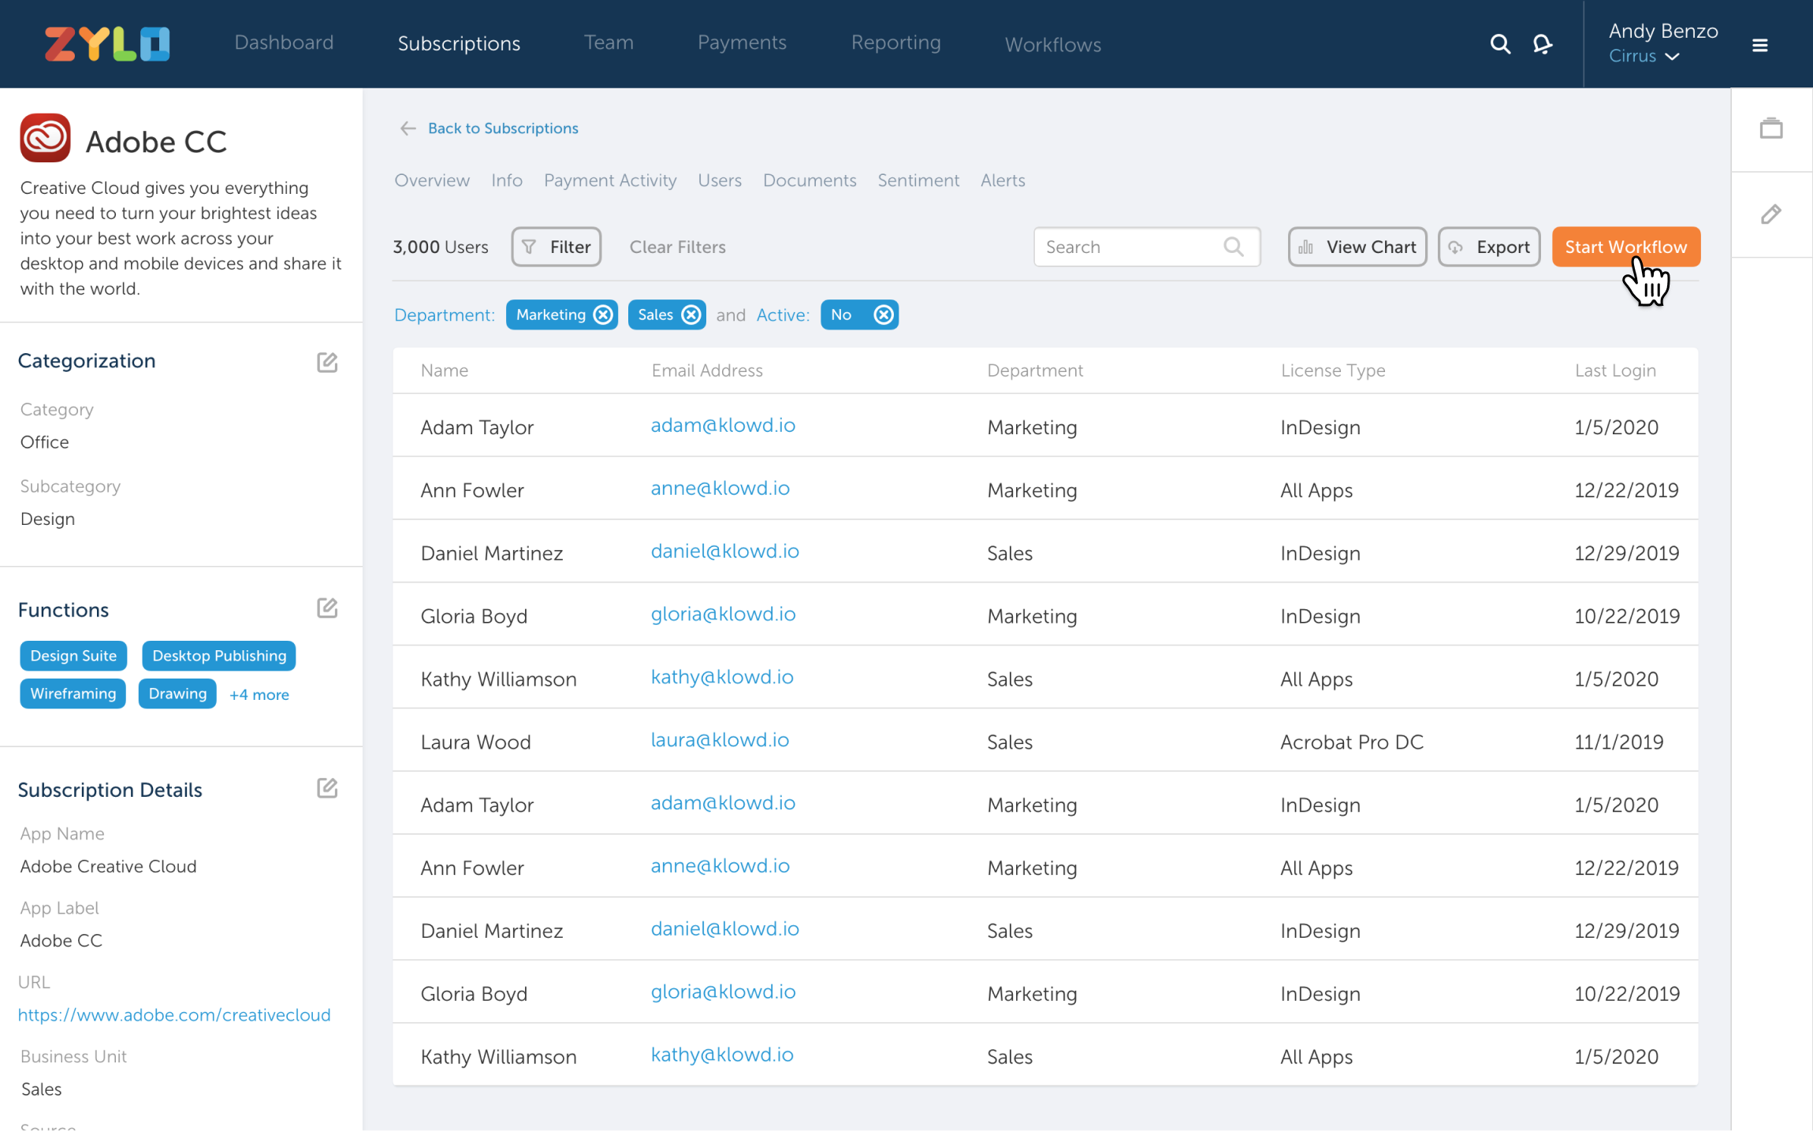Expand the Cirrus company dropdown
1813x1131 pixels.
pos(1644,56)
